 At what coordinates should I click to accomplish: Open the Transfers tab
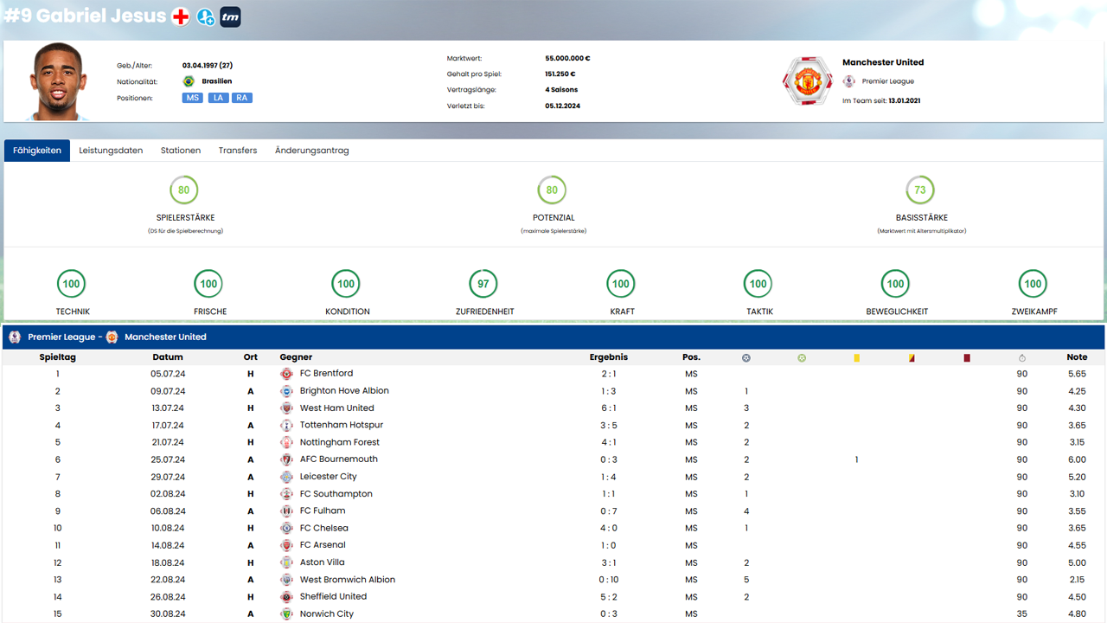point(238,151)
